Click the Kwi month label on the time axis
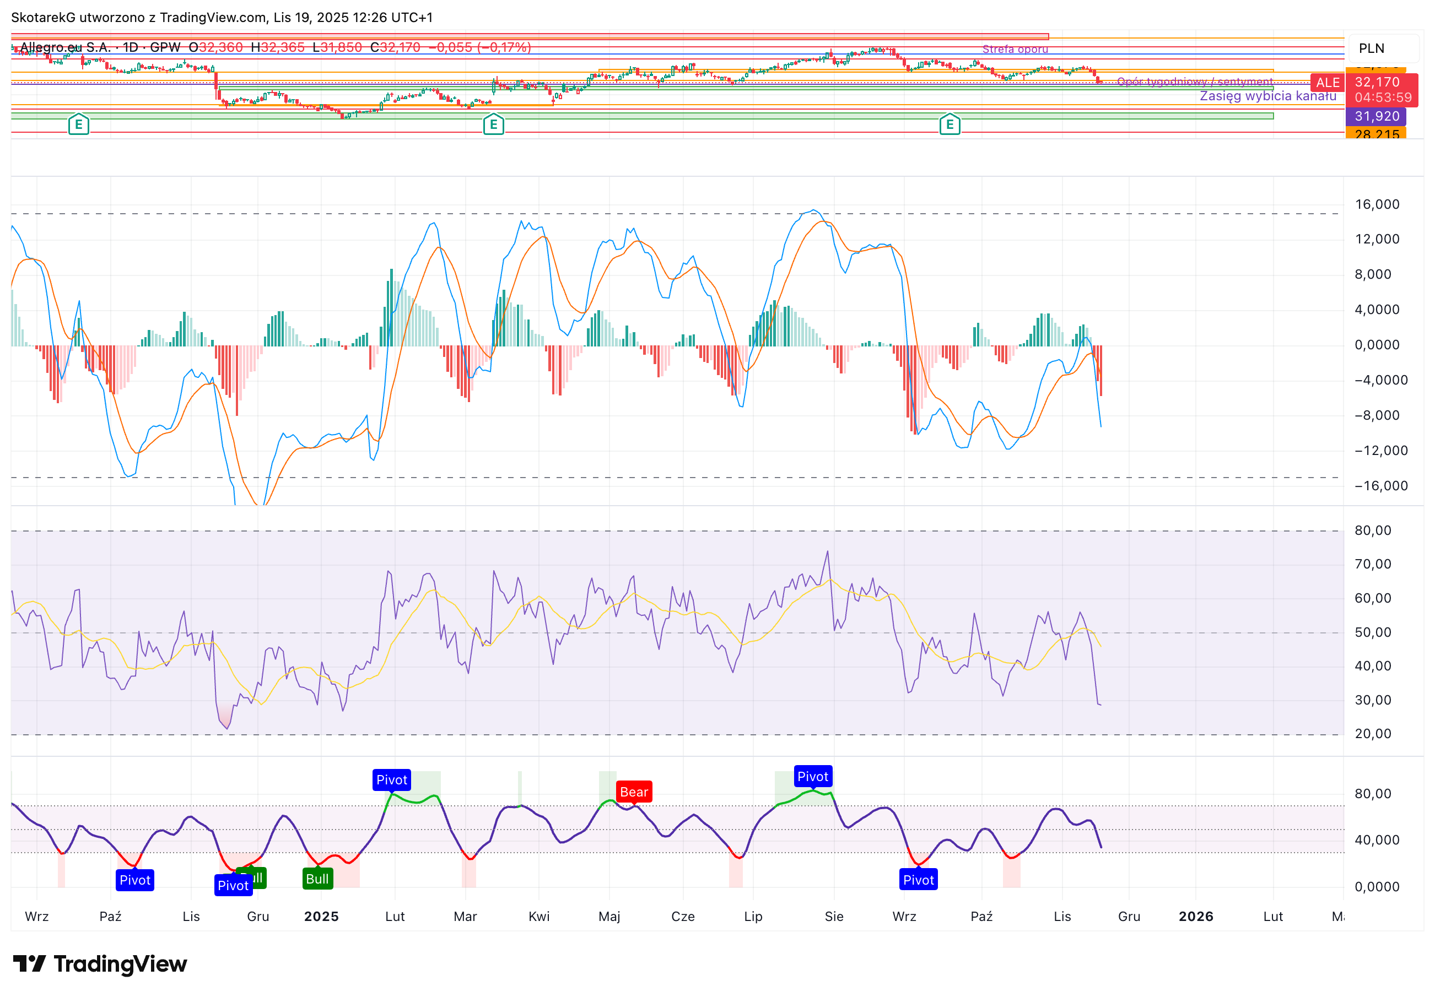The width and height of the screenshot is (1435, 997). (x=540, y=917)
